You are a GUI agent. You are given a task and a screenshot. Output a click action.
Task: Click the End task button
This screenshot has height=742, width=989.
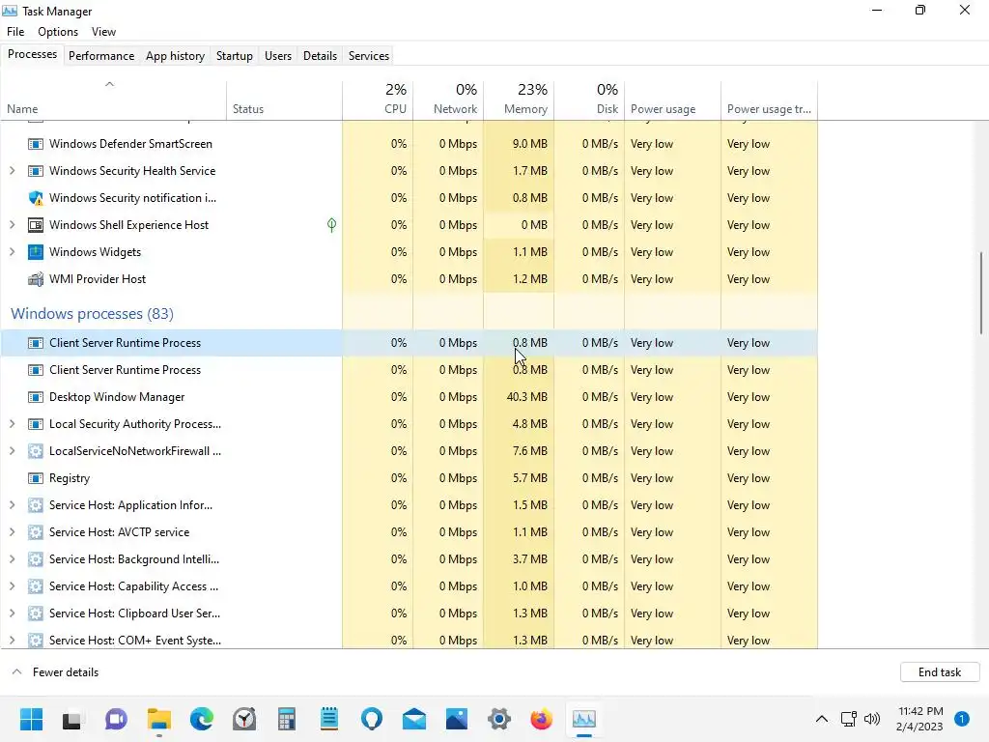click(940, 672)
